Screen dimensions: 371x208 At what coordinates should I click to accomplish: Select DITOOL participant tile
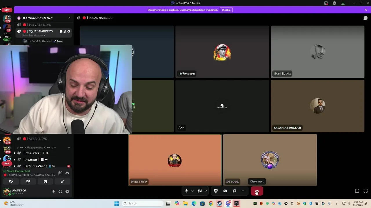tap(270, 160)
